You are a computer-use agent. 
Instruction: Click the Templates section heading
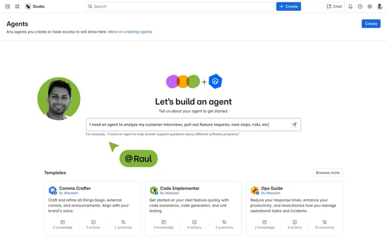point(55,172)
